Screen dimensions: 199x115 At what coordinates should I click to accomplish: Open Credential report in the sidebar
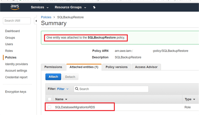coord(16,77)
